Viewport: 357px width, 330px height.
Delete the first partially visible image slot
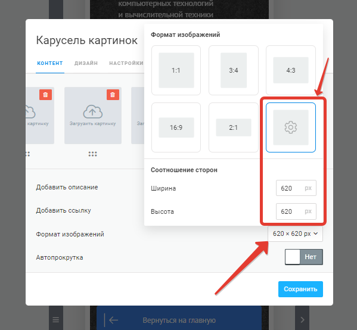pyautogui.click(x=45, y=95)
